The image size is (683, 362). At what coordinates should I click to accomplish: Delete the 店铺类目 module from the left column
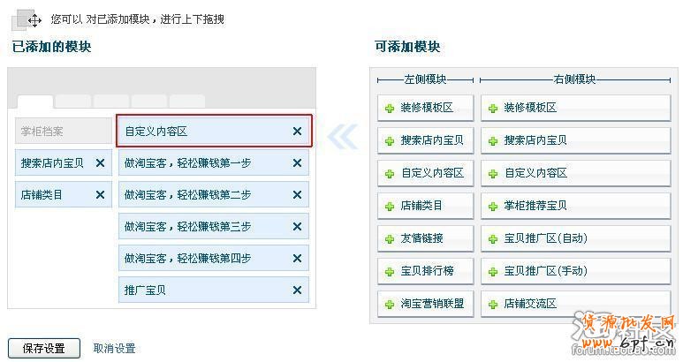point(100,194)
